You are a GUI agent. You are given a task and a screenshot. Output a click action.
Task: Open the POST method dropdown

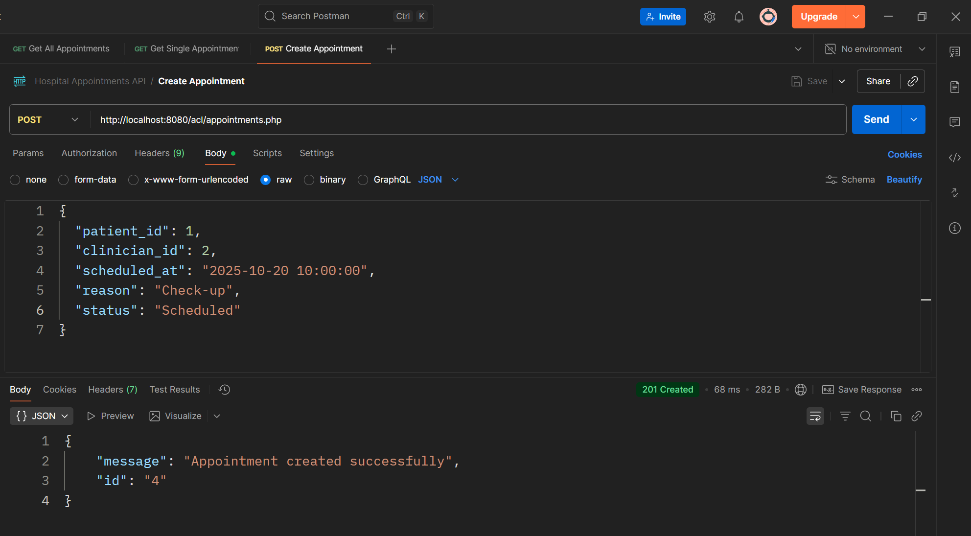click(48, 120)
